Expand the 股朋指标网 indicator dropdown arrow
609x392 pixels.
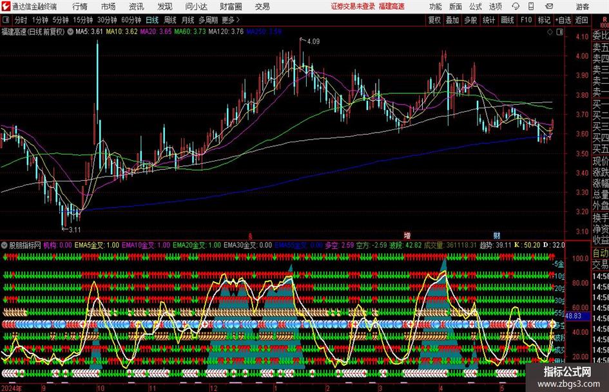5,245
